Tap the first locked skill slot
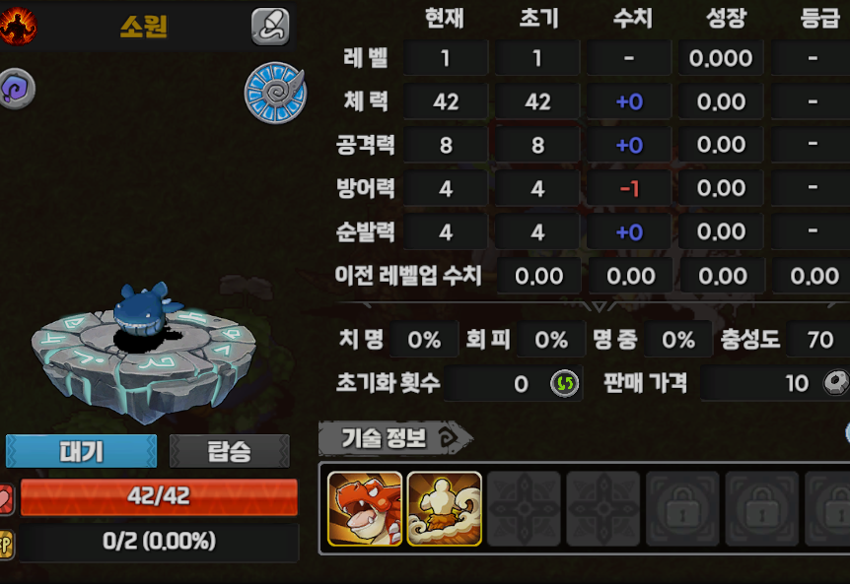Image resolution: width=850 pixels, height=584 pixels. pyautogui.click(x=682, y=508)
